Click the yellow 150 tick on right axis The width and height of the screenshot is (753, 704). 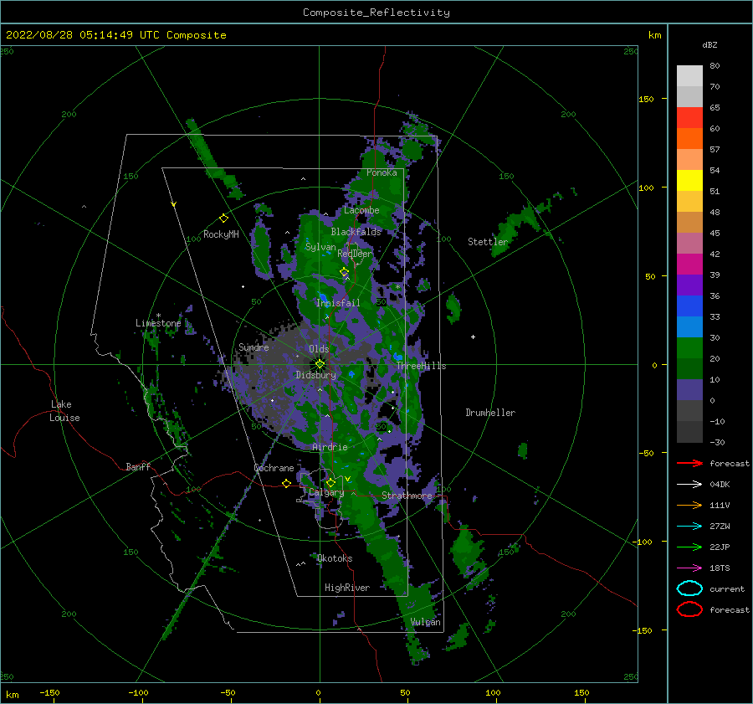pyautogui.click(x=646, y=99)
